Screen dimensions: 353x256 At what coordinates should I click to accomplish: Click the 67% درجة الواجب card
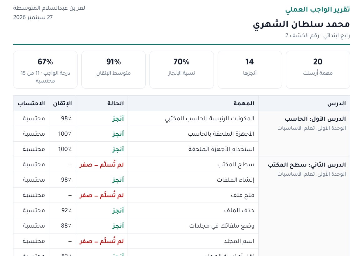click(x=45, y=70)
